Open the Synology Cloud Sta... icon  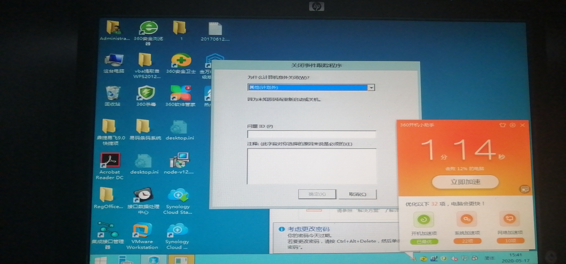[x=178, y=201]
